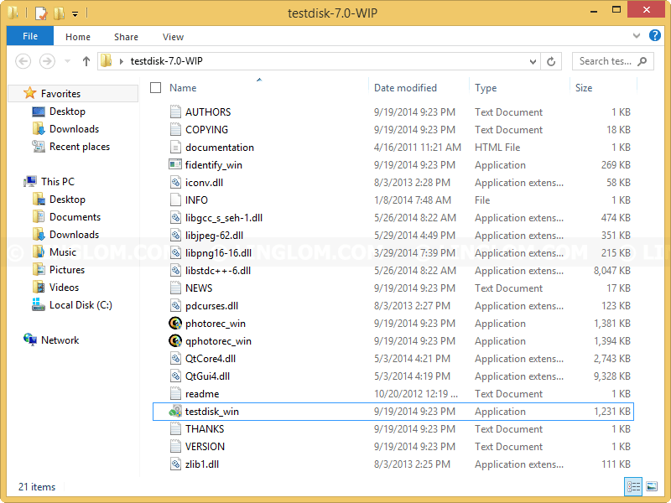671x503 pixels.
Task: Select the libjpeg-62.dll file name
Action: click(x=214, y=236)
